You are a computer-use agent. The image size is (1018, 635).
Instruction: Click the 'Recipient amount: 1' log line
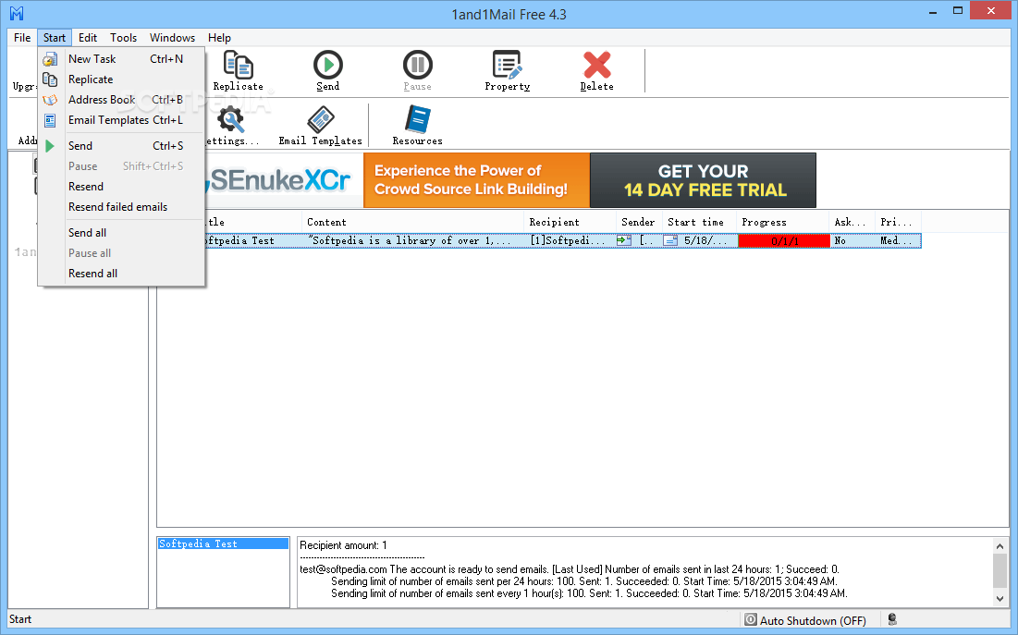click(343, 545)
